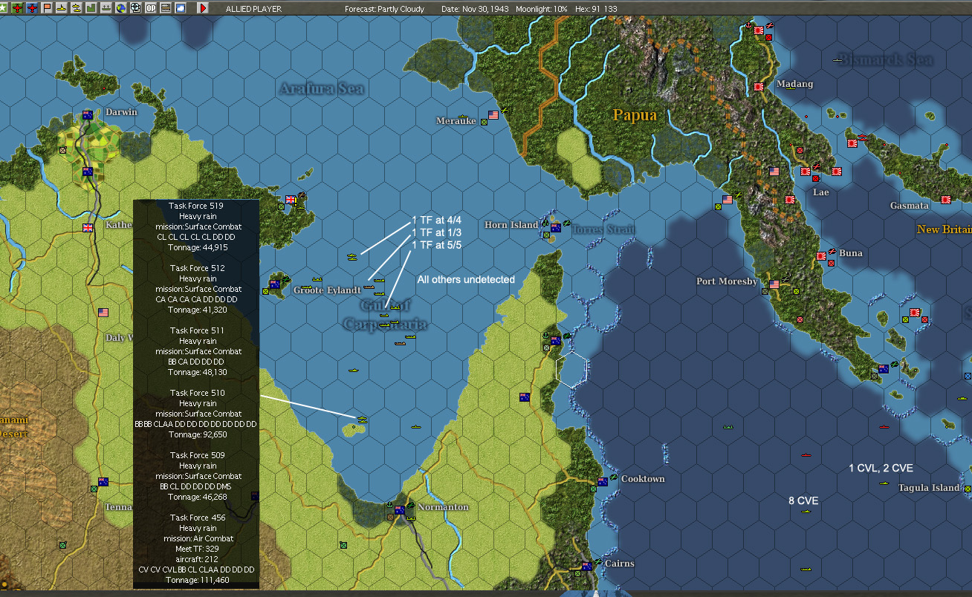Click the Tonnage: 92,650 line
Screen dimensions: 972x597
196,434
